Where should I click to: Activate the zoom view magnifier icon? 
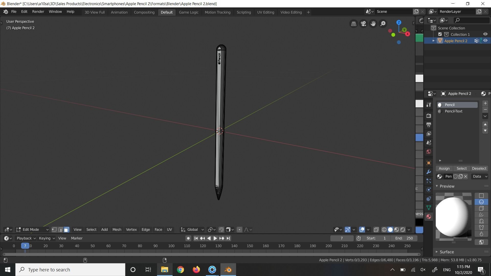[383, 24]
